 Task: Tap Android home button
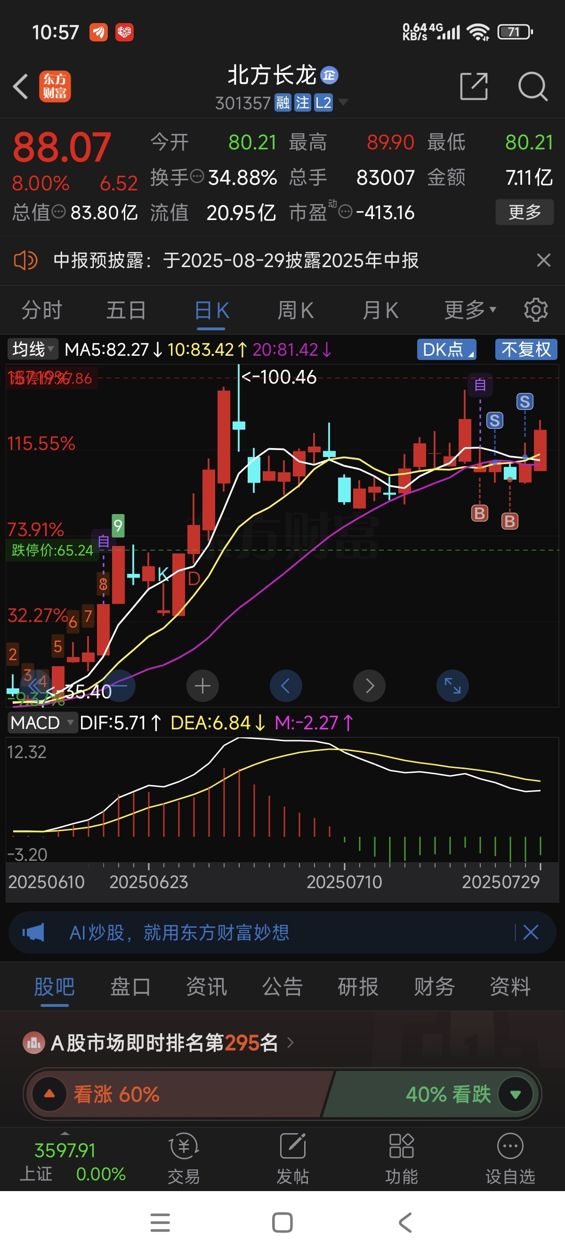tap(282, 1222)
